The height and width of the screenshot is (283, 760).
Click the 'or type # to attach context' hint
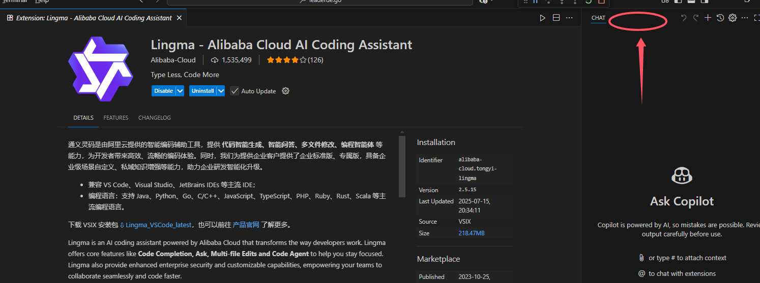pos(687,258)
